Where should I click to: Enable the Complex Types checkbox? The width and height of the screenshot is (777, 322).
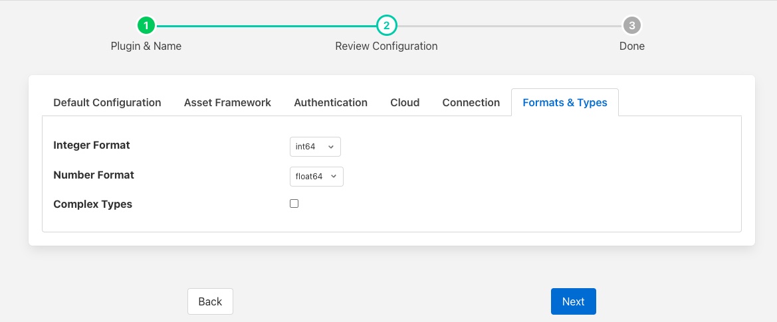[x=294, y=204]
